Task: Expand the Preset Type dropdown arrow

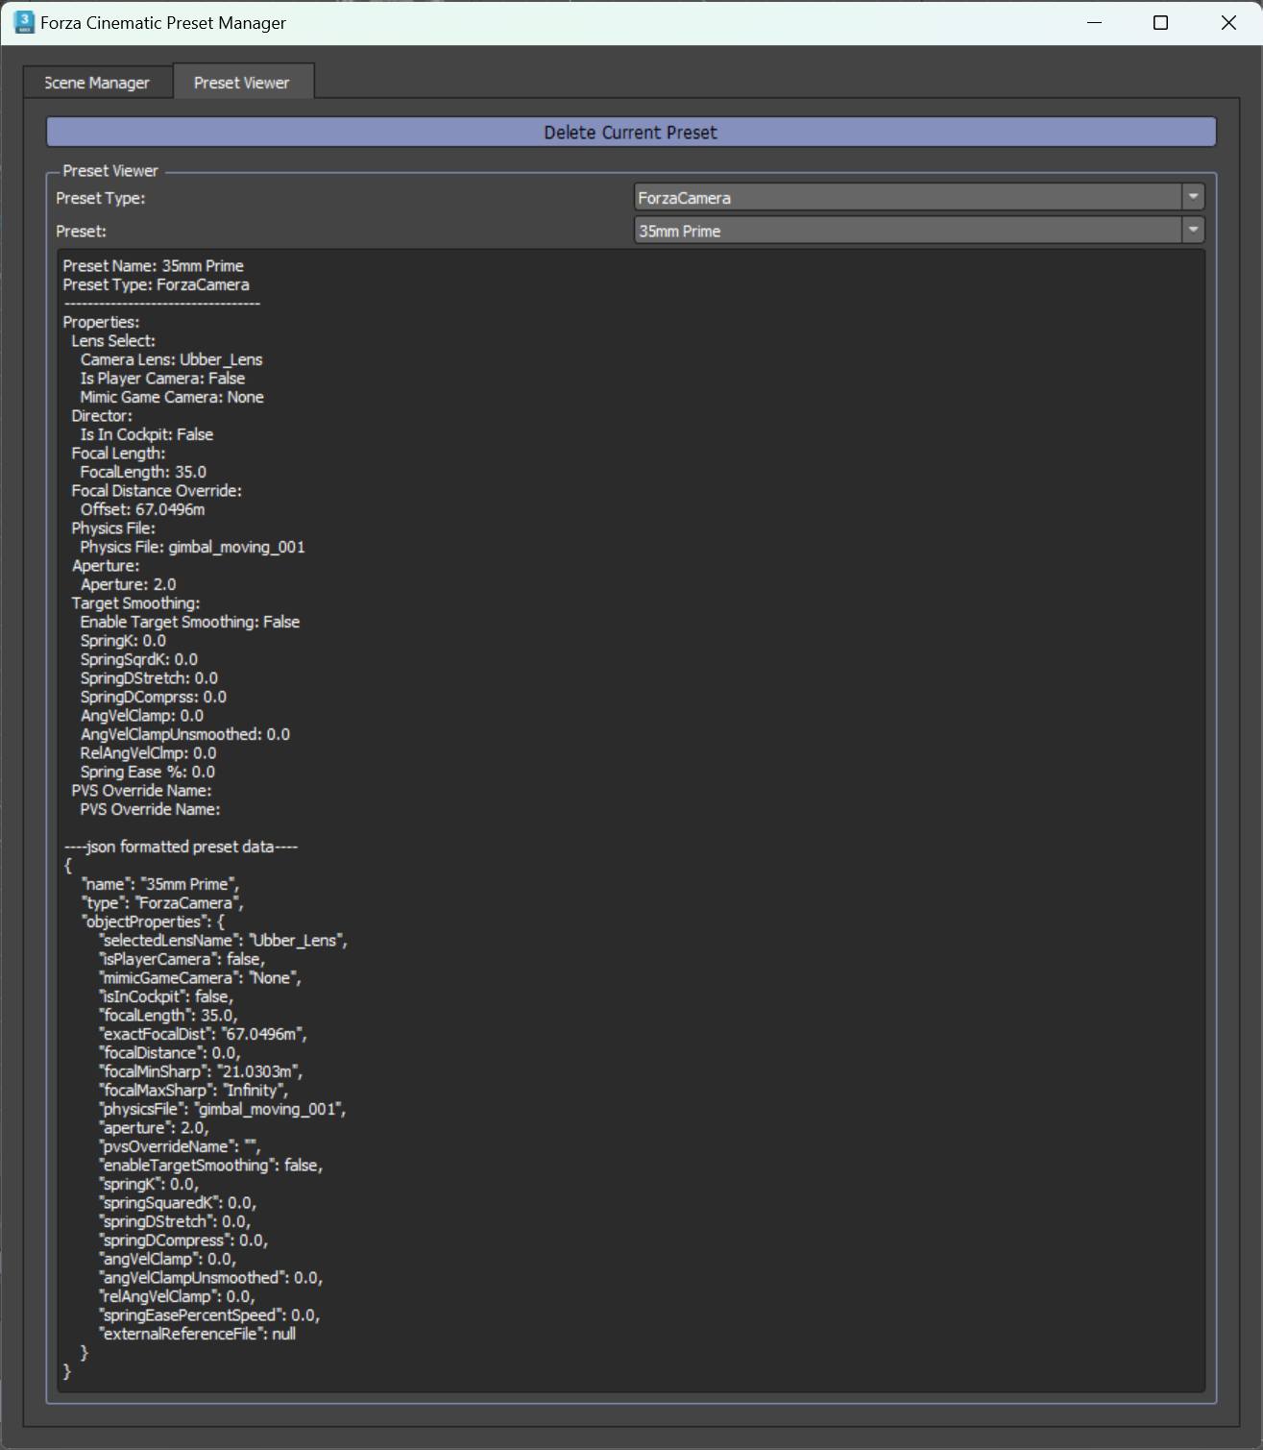Action: click(1193, 198)
